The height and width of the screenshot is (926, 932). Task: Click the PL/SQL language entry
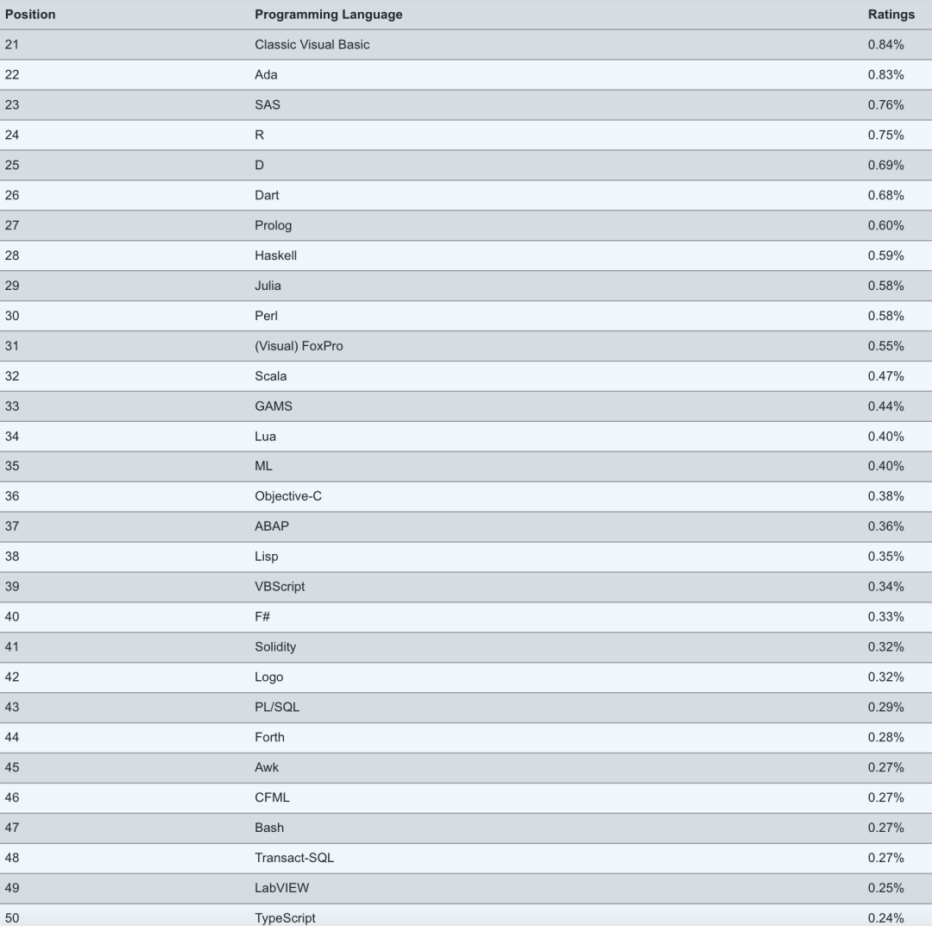tap(277, 708)
